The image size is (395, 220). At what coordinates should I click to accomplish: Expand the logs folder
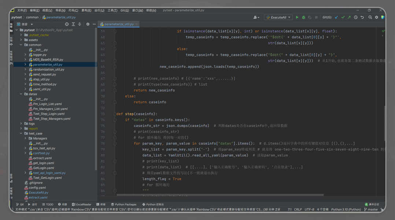click(x=21, y=124)
